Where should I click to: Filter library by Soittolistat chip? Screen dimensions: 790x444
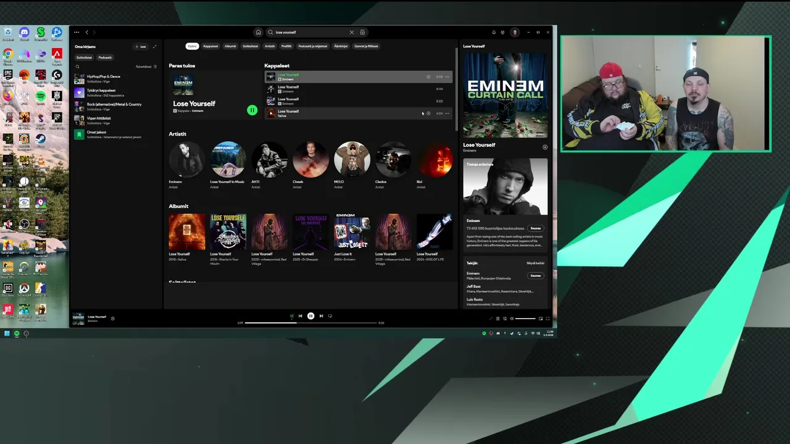(x=84, y=57)
